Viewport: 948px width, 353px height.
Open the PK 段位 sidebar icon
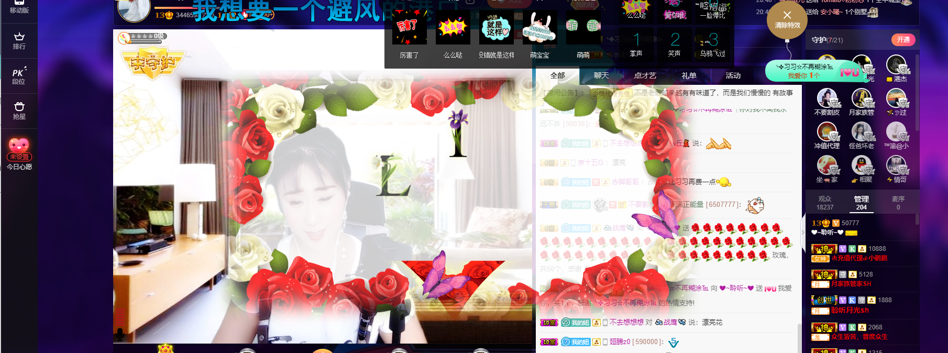point(19,75)
